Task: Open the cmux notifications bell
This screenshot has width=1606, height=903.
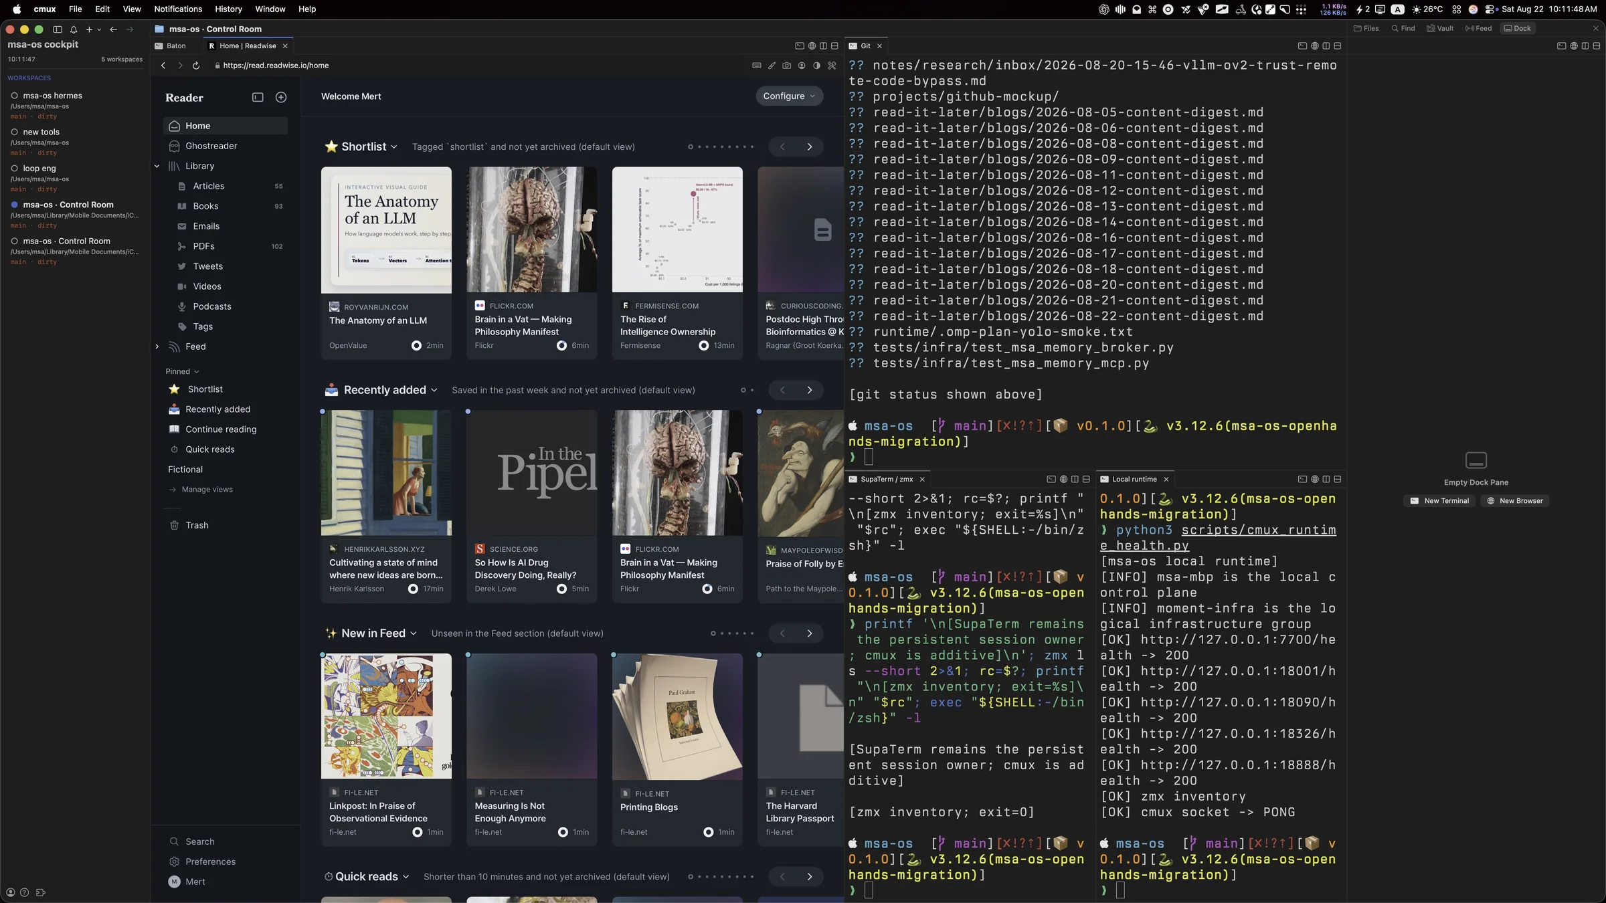Action: click(x=74, y=29)
